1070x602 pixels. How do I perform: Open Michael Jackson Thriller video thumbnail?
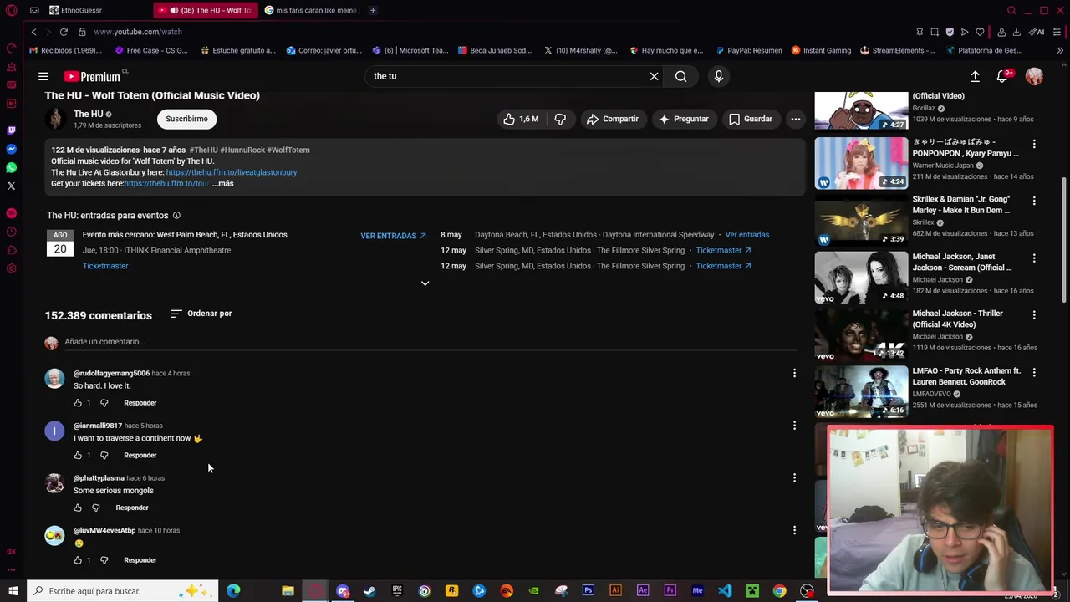[x=861, y=334]
